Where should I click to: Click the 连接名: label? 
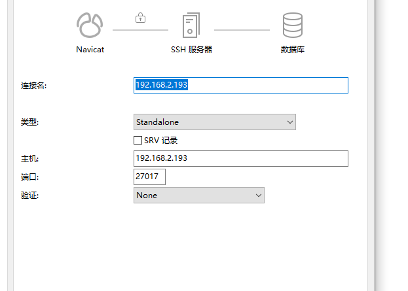click(x=33, y=86)
